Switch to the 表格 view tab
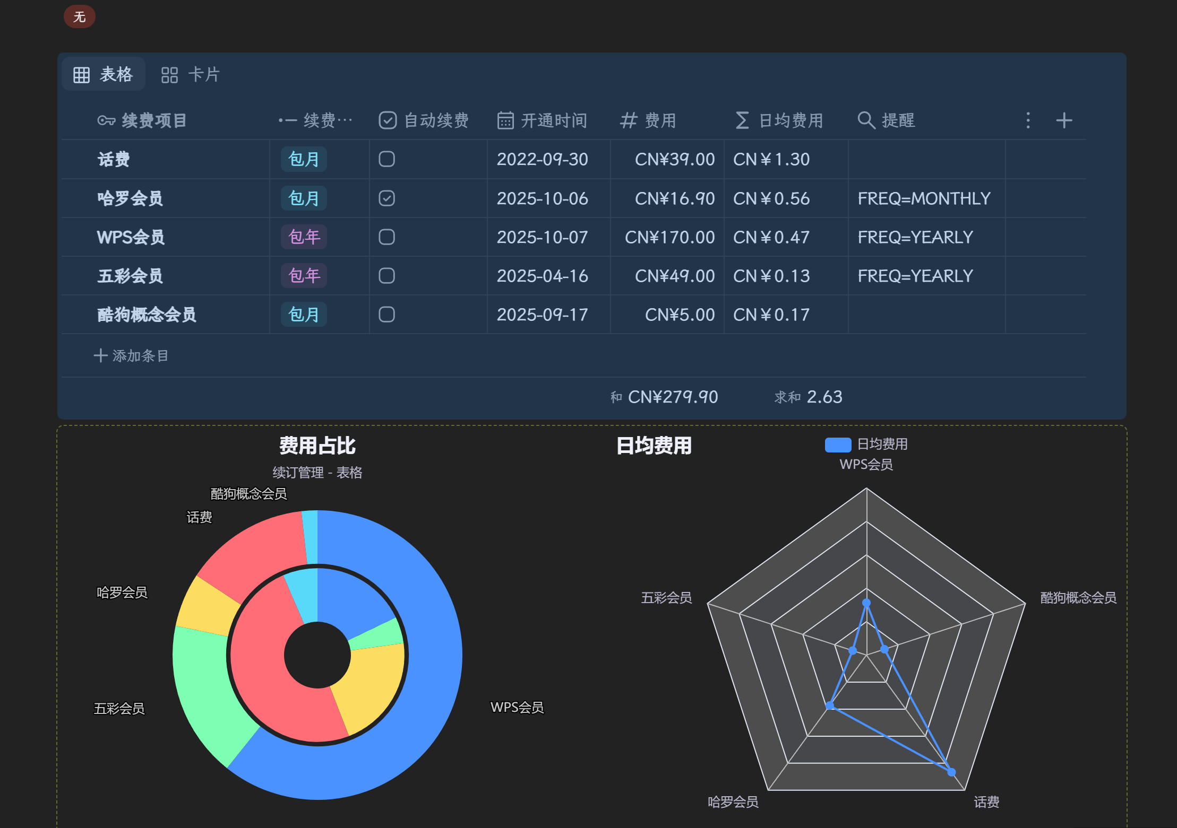The width and height of the screenshot is (1177, 828). pos(104,74)
